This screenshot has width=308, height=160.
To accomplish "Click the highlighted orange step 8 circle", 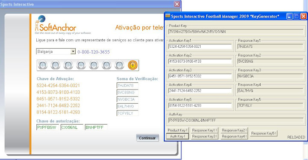I will point(133,65).
